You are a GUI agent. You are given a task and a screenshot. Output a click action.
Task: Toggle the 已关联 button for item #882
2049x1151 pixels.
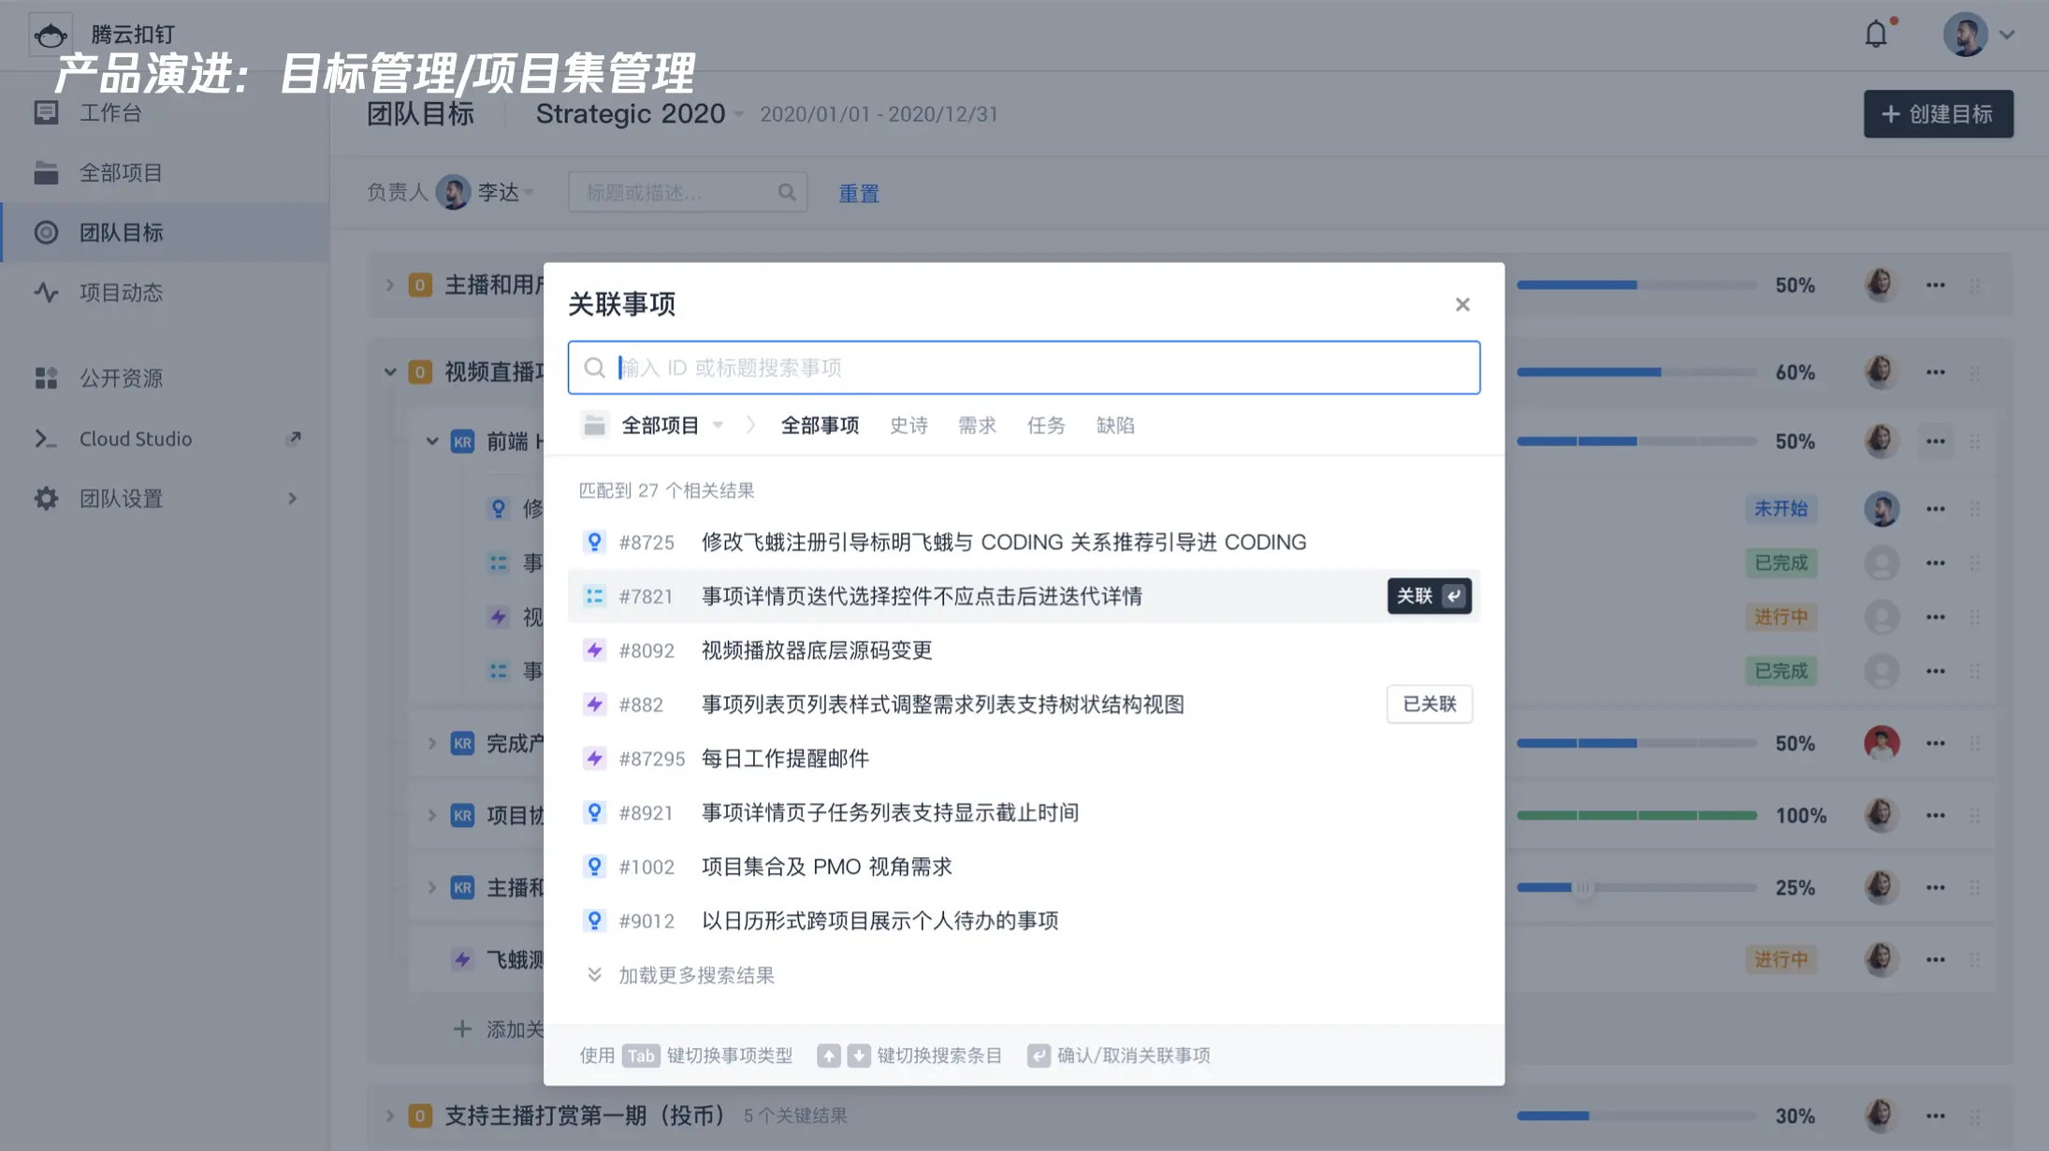point(1429,705)
